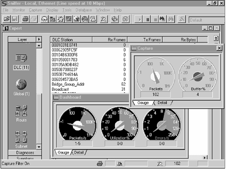Sort by Rx Frames column header
Image resolution: width=226 pixels, height=169 pixels.
pos(110,40)
